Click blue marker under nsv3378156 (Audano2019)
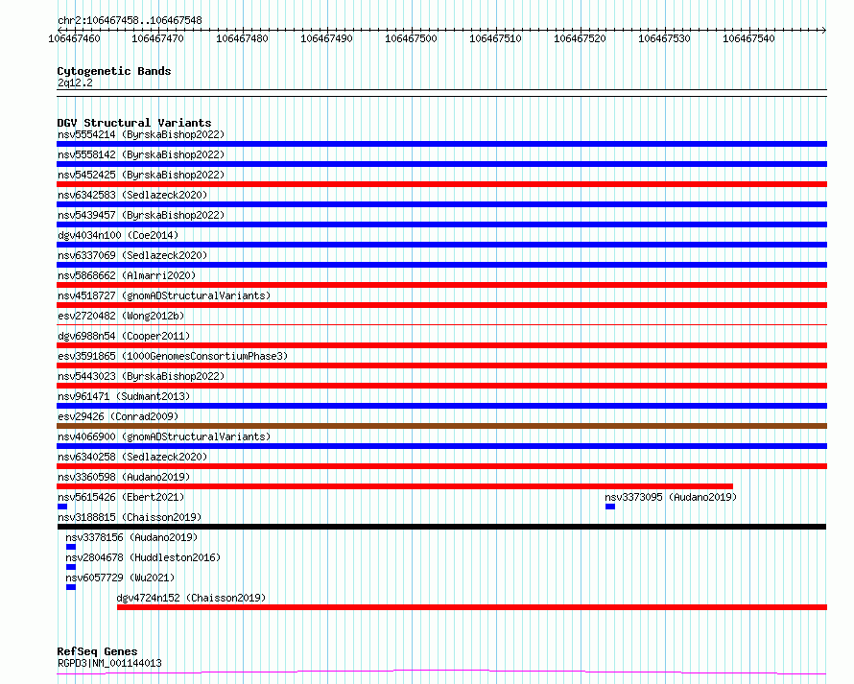 (71, 547)
